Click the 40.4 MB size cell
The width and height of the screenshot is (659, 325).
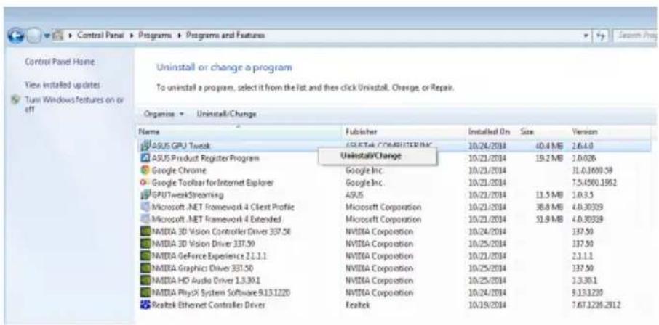(x=548, y=146)
